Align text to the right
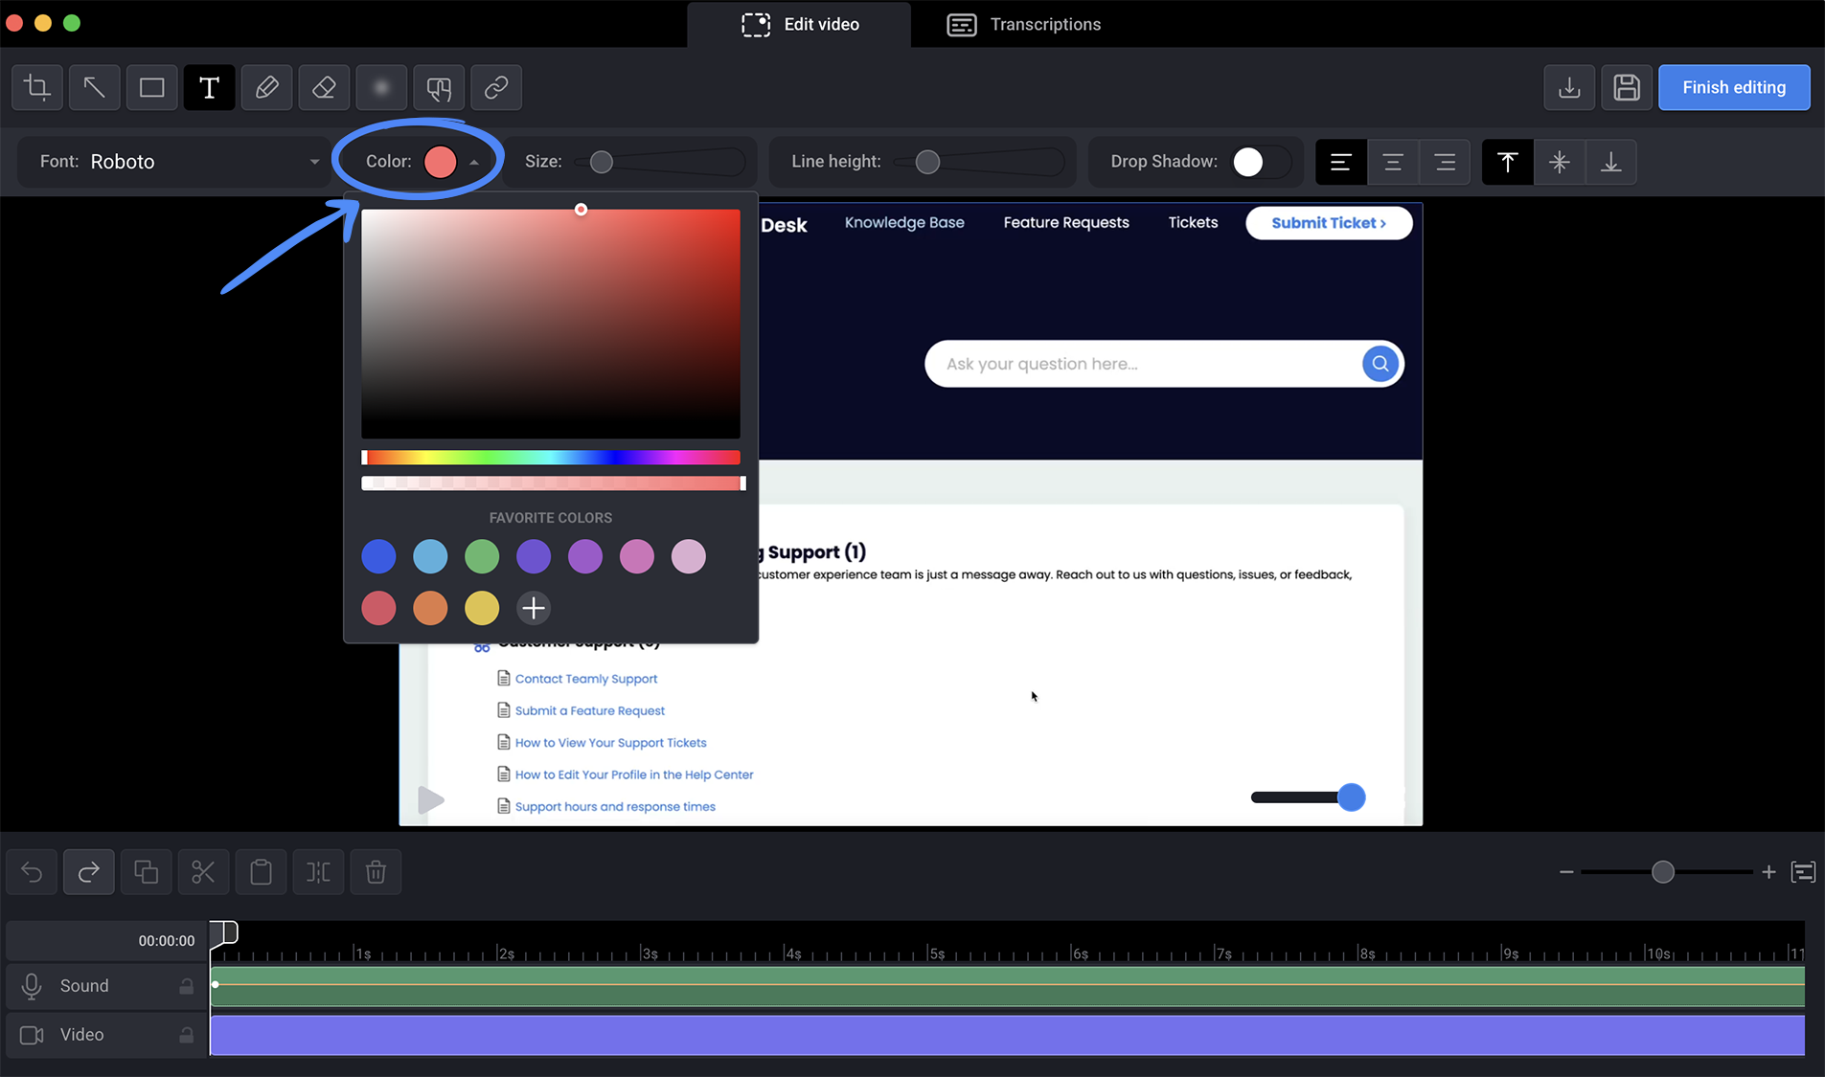The height and width of the screenshot is (1077, 1825). 1445,162
